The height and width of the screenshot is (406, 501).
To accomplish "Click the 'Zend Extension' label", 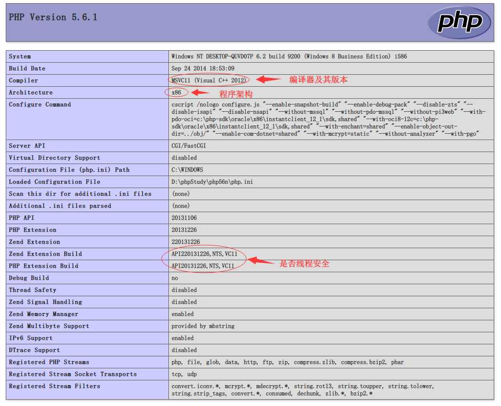I will [x=34, y=242].
